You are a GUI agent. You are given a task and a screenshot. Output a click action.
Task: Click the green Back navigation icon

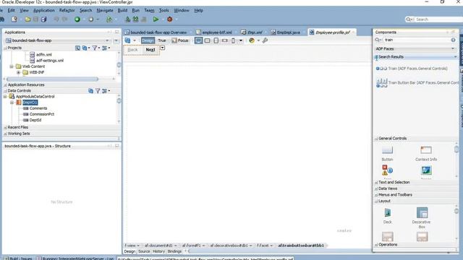(x=77, y=19)
